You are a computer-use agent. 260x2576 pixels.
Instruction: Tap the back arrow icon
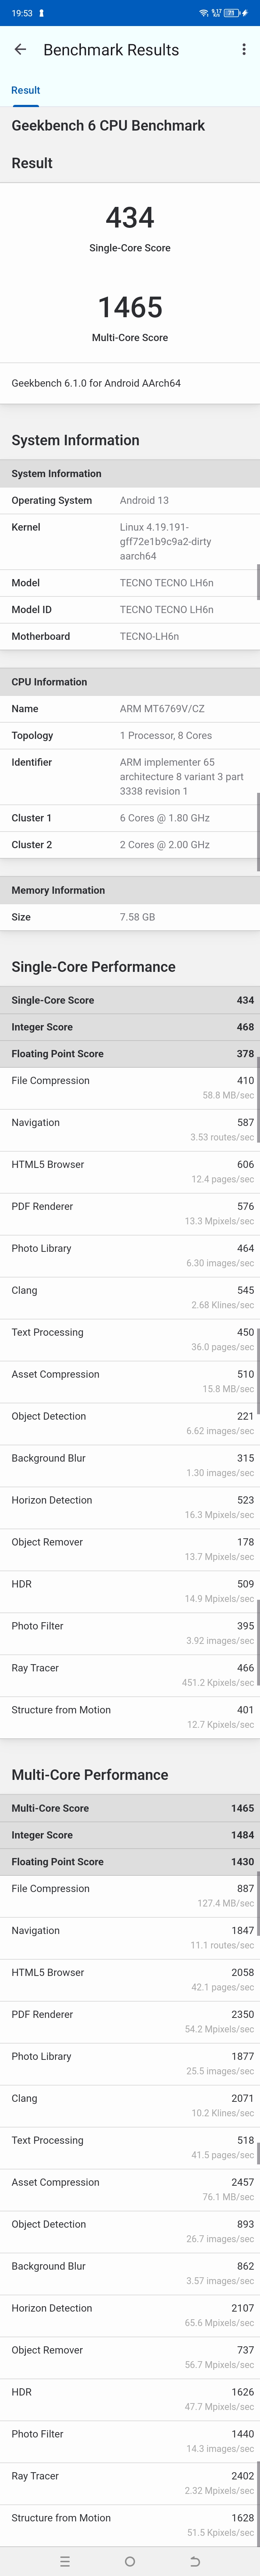coord(20,49)
